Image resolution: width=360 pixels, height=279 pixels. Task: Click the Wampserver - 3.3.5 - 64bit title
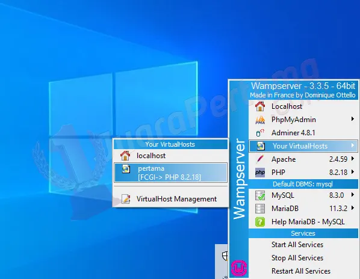point(303,86)
